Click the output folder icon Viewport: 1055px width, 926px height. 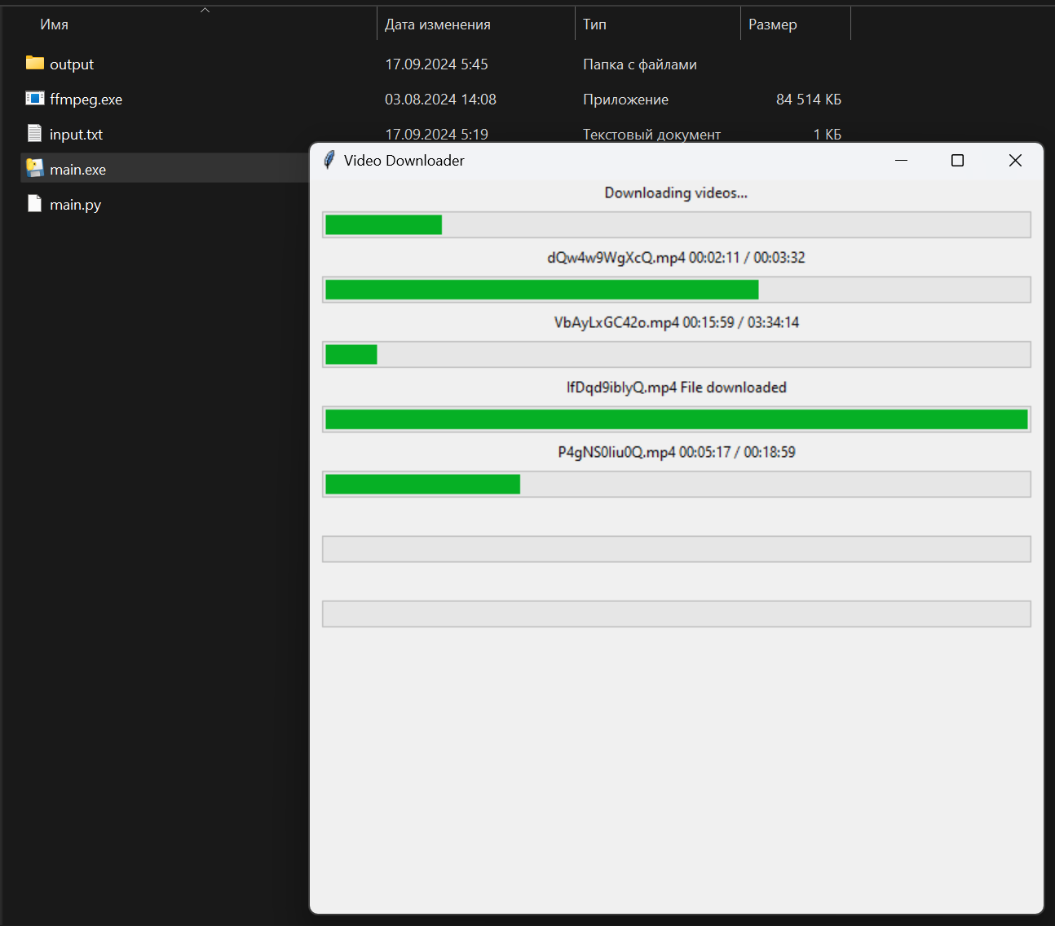34,63
